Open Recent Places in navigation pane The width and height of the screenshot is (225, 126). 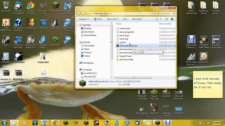click(x=90, y=35)
